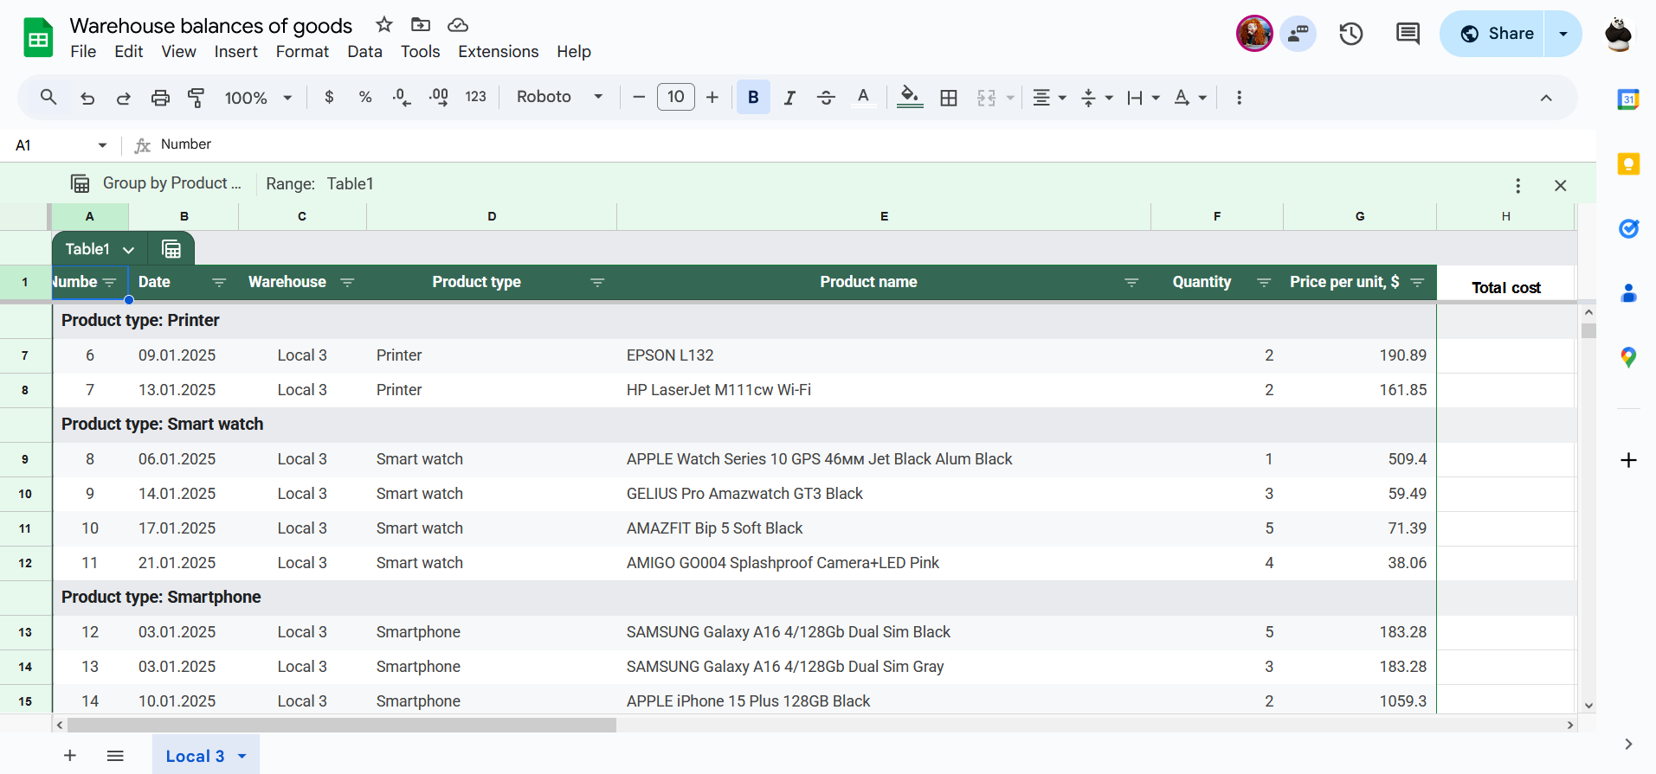Click the Share button
Viewport: 1656px width, 774px height.
click(1497, 34)
